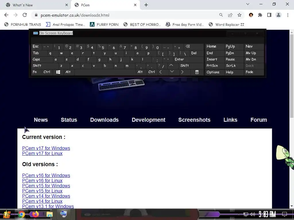294x220 pixels.
Task: Click the up arrow key on keyboard
Action: (171, 66)
